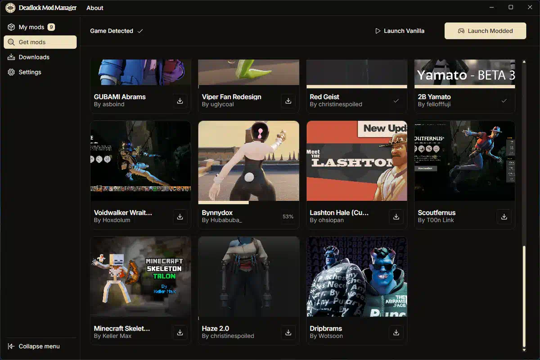Click the "Voidwalker Wrait..." title

pos(123,212)
